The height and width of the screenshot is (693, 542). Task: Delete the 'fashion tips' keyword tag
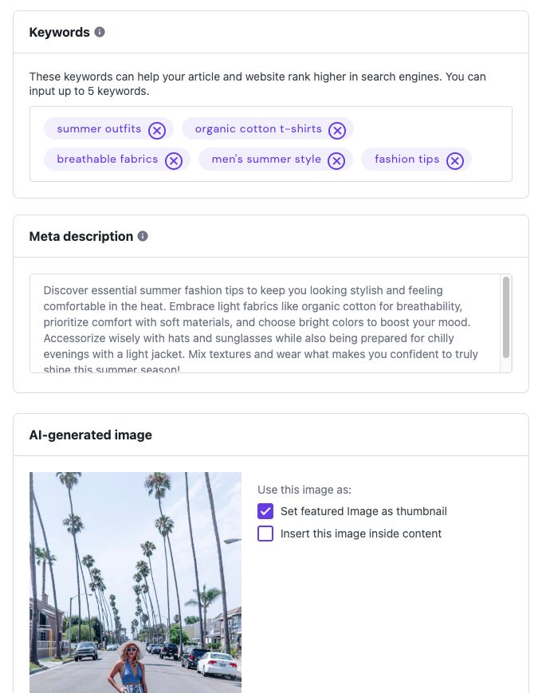pyautogui.click(x=454, y=160)
